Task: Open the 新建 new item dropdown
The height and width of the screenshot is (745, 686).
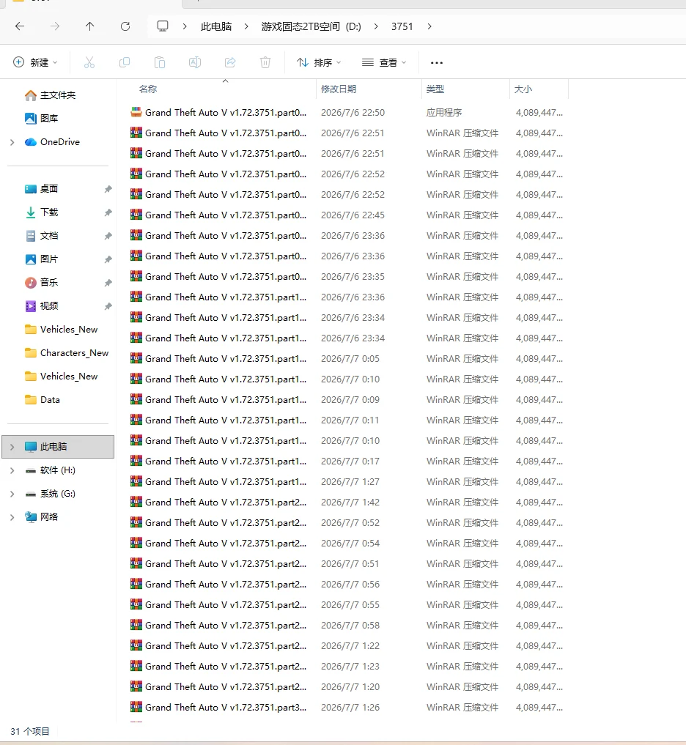Action: [35, 62]
